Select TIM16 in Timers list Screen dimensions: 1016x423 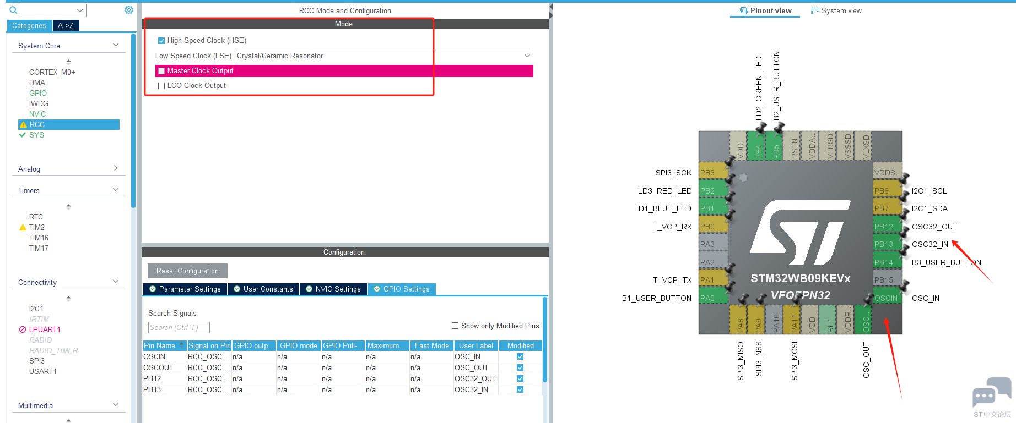tap(39, 238)
